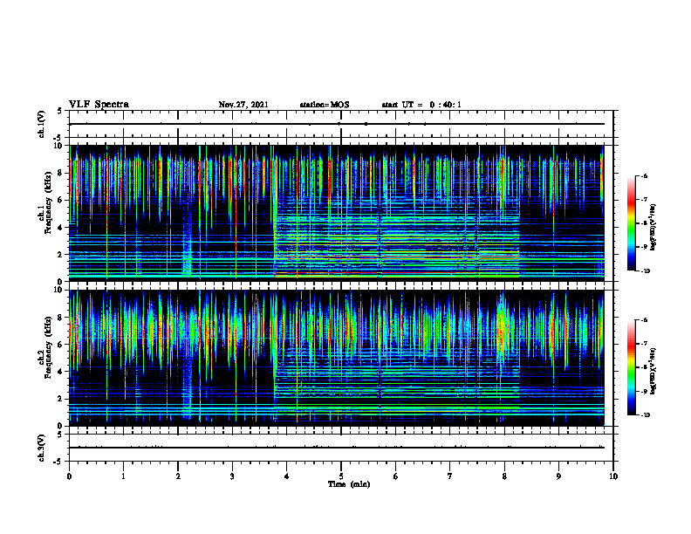Click the ch.3 voltage waveform trace panel
691x534 pixels.
click(x=341, y=448)
